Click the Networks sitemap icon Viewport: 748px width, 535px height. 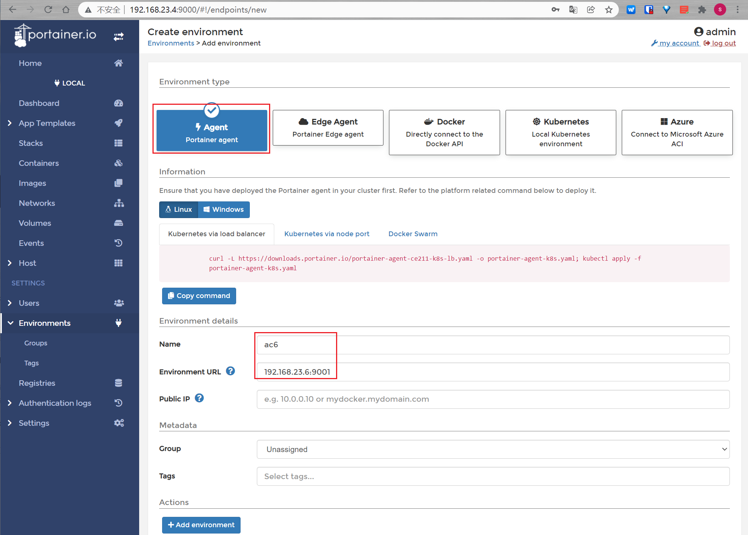coord(118,203)
